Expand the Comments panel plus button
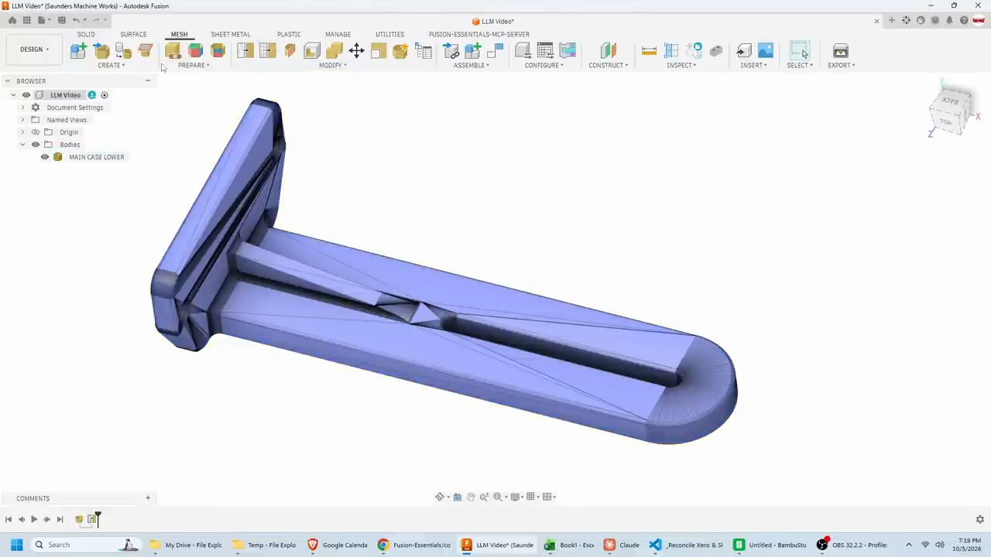The height and width of the screenshot is (557, 991). pos(148,498)
